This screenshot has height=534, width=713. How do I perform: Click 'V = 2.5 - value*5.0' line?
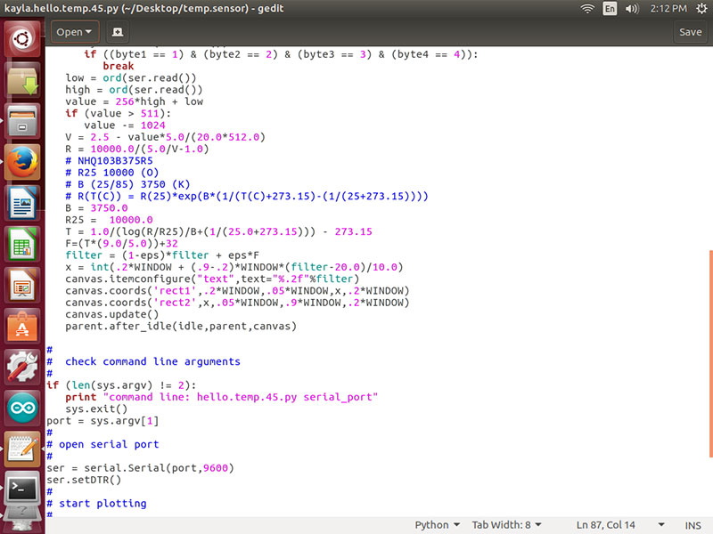(x=165, y=137)
